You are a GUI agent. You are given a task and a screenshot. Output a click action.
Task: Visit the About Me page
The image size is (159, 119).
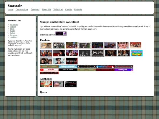pos(46,9)
